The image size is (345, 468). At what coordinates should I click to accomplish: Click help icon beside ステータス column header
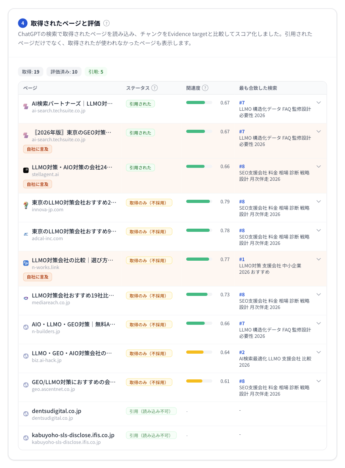pos(154,88)
